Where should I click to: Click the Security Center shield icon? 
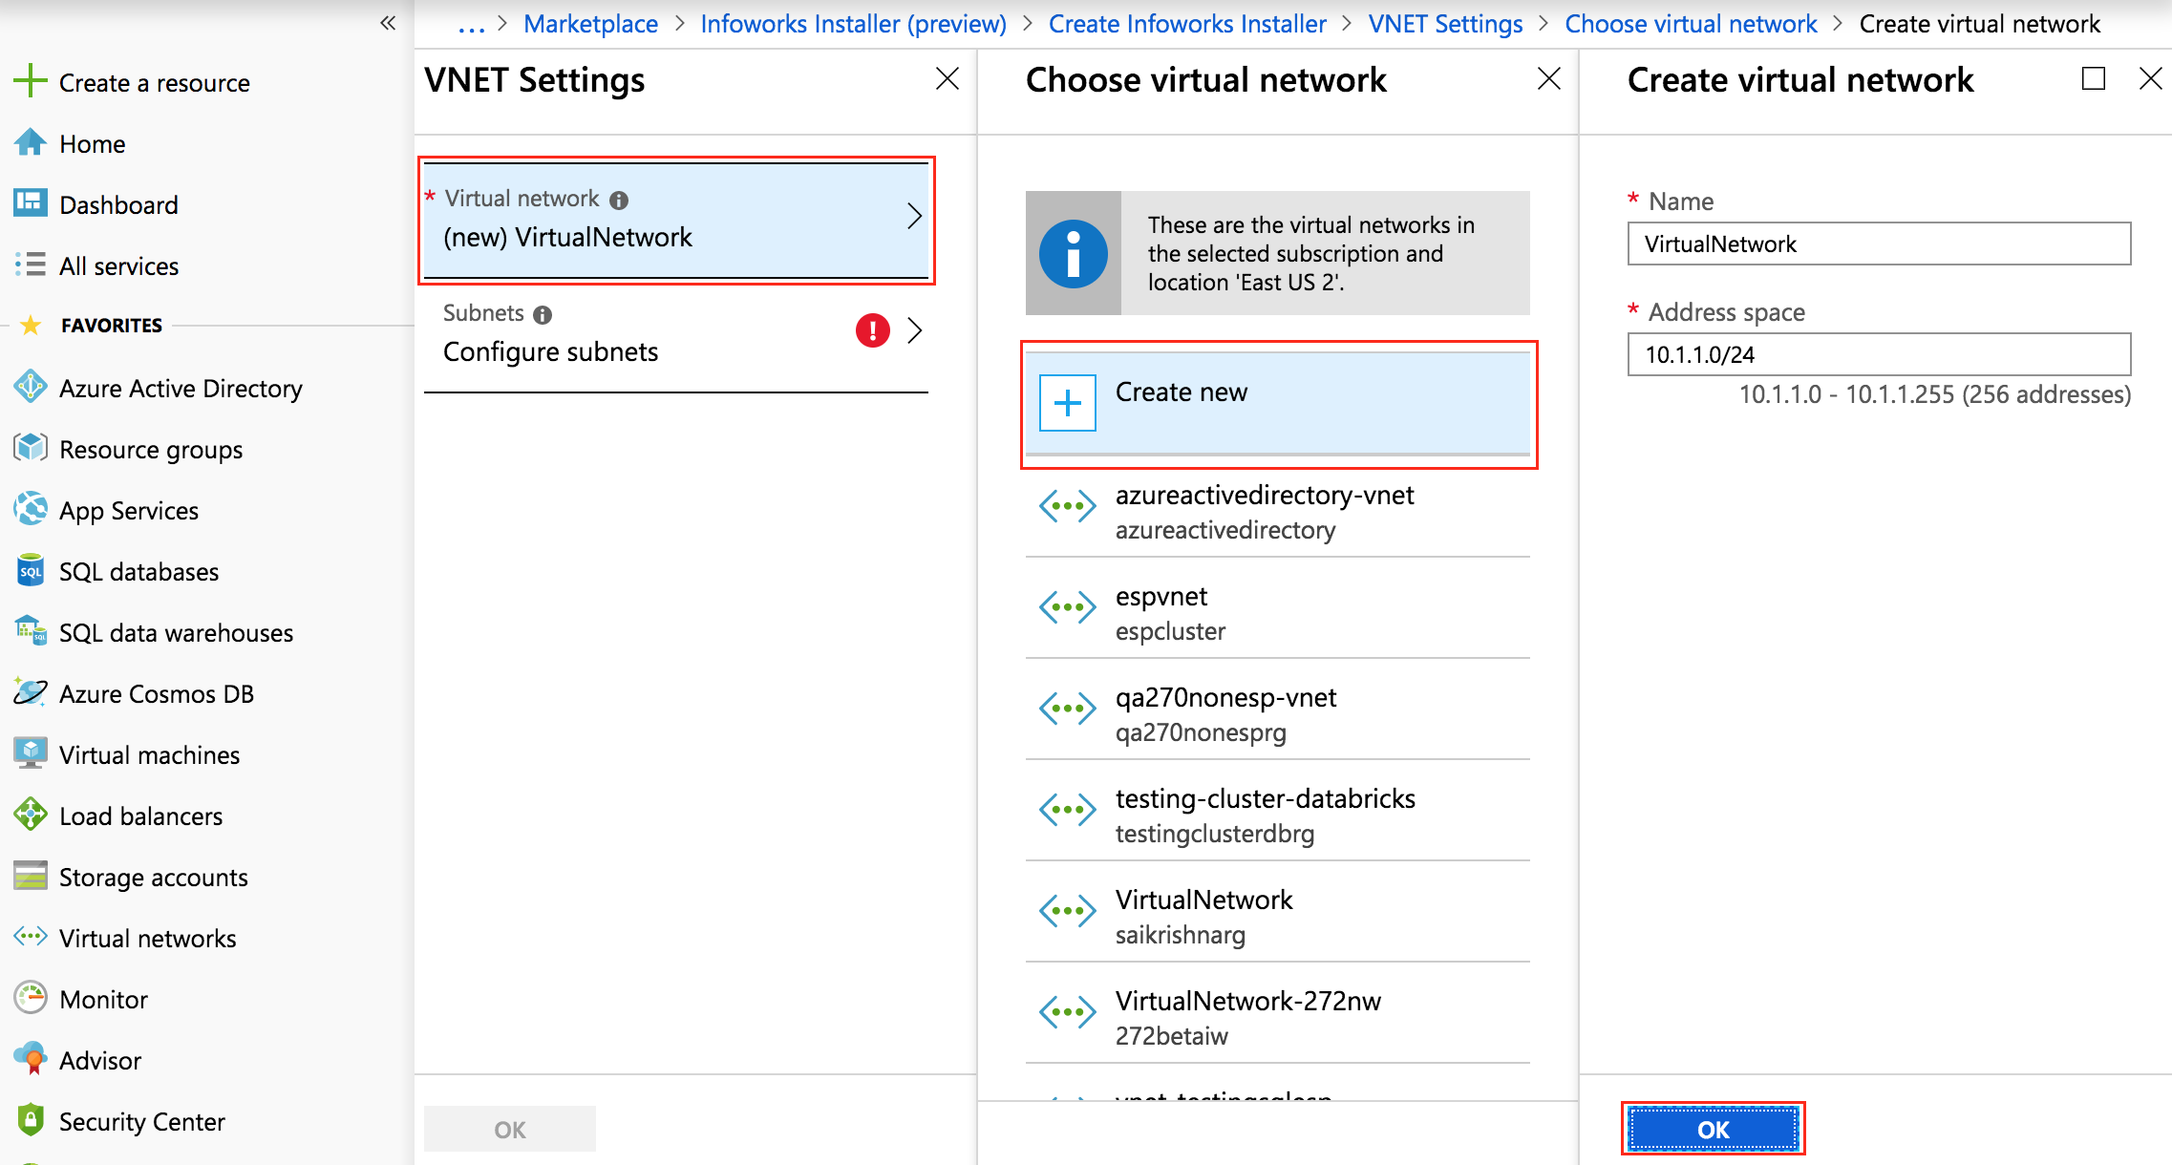click(x=31, y=1120)
